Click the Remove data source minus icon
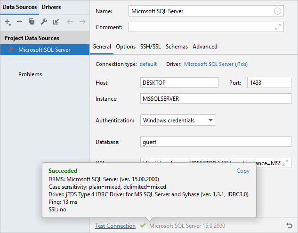Screen dimensions: 298x233 click(x=19, y=22)
